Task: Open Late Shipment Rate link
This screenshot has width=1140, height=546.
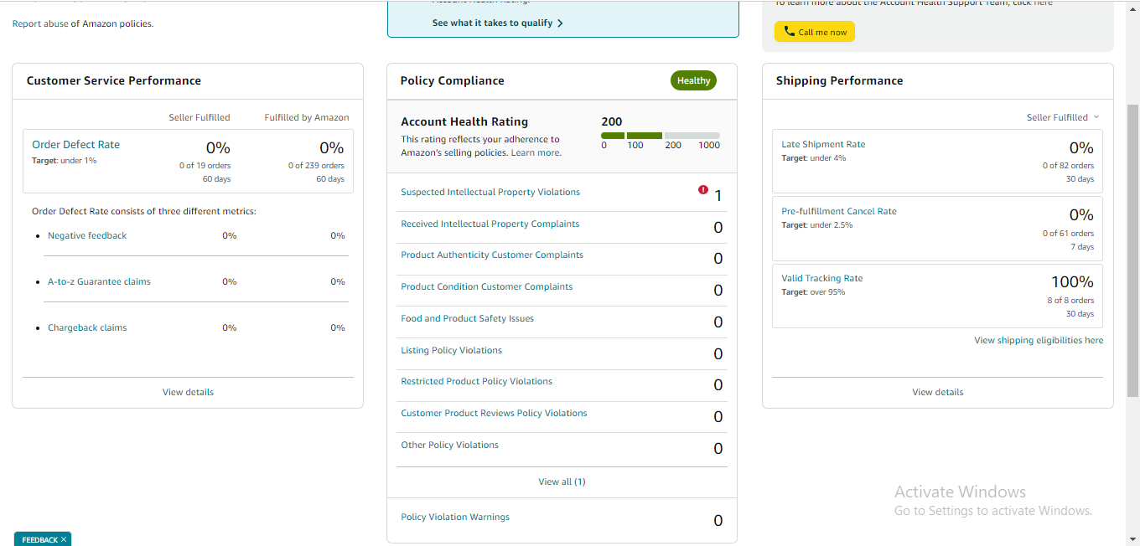Action: 823,144
